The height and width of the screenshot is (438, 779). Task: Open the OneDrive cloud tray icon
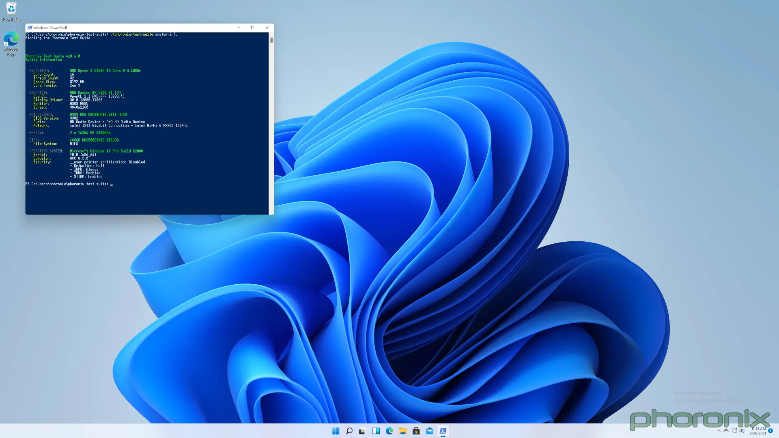(x=726, y=431)
